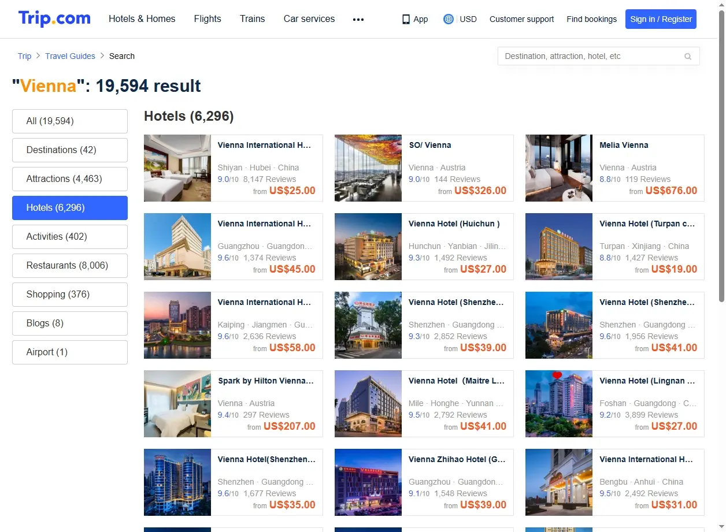
Task: Open Hotels & Homes menu
Action: pyautogui.click(x=142, y=19)
